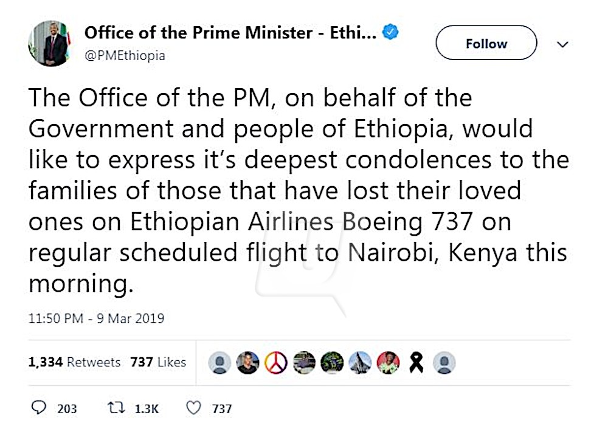The height and width of the screenshot is (446, 608).
Task: Open the Office of the Prime Minister name
Action: coord(230,33)
